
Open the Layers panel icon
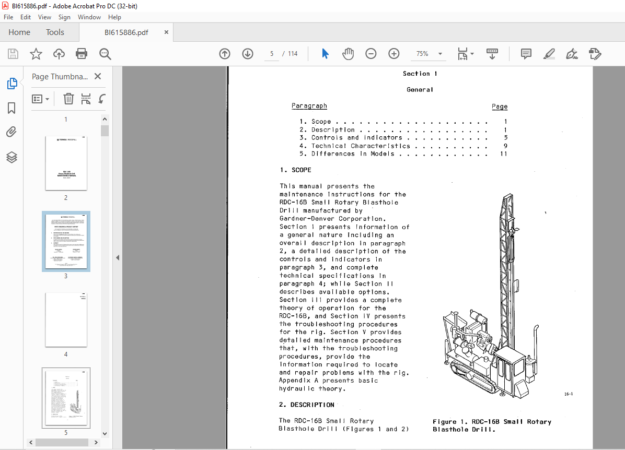pos(11,157)
